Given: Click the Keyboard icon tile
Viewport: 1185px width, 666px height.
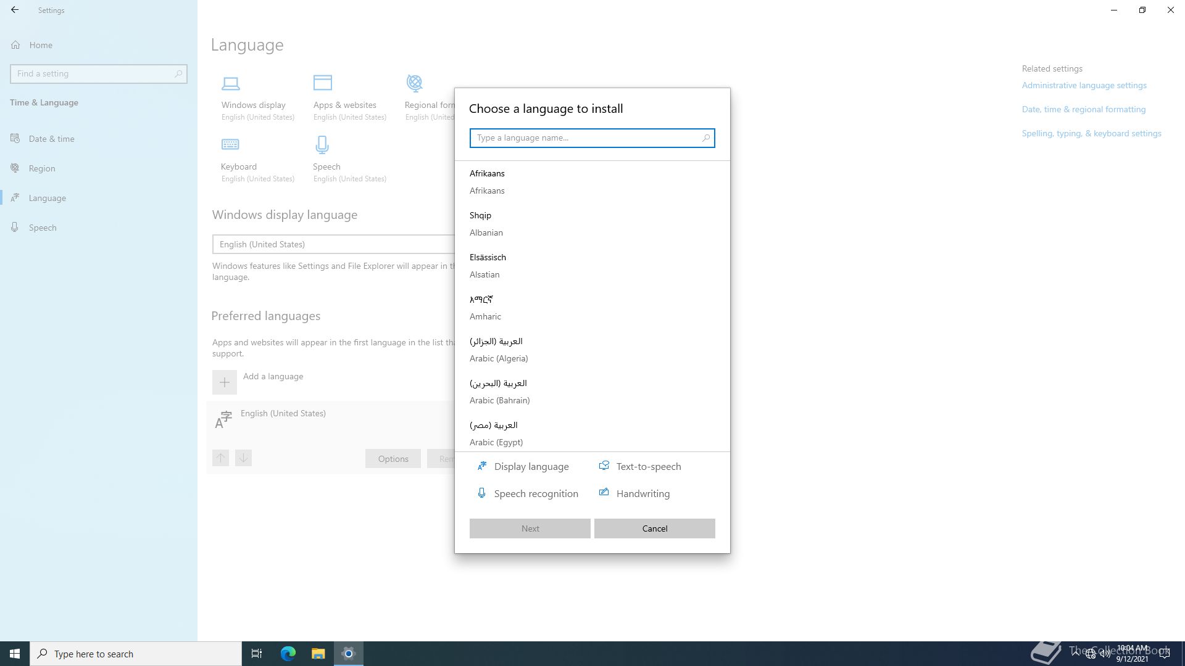Looking at the screenshot, I should coord(230,144).
